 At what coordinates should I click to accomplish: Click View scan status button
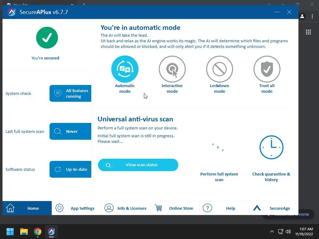138,165
